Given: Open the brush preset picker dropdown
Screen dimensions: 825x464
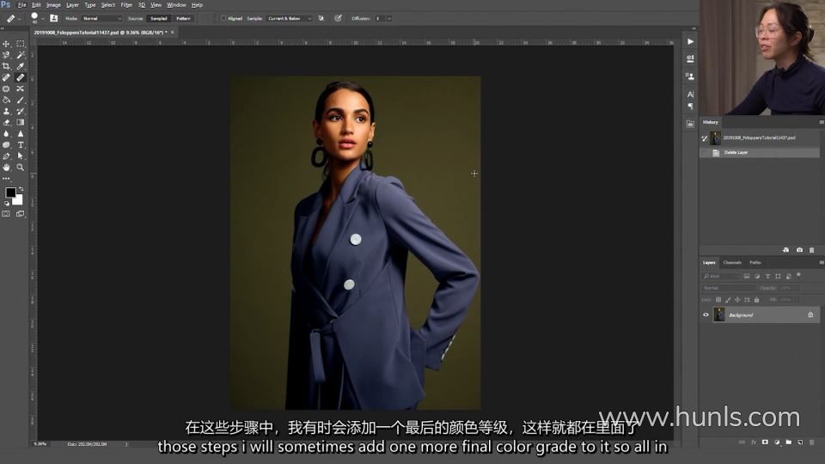Looking at the screenshot, I should coord(43,18).
